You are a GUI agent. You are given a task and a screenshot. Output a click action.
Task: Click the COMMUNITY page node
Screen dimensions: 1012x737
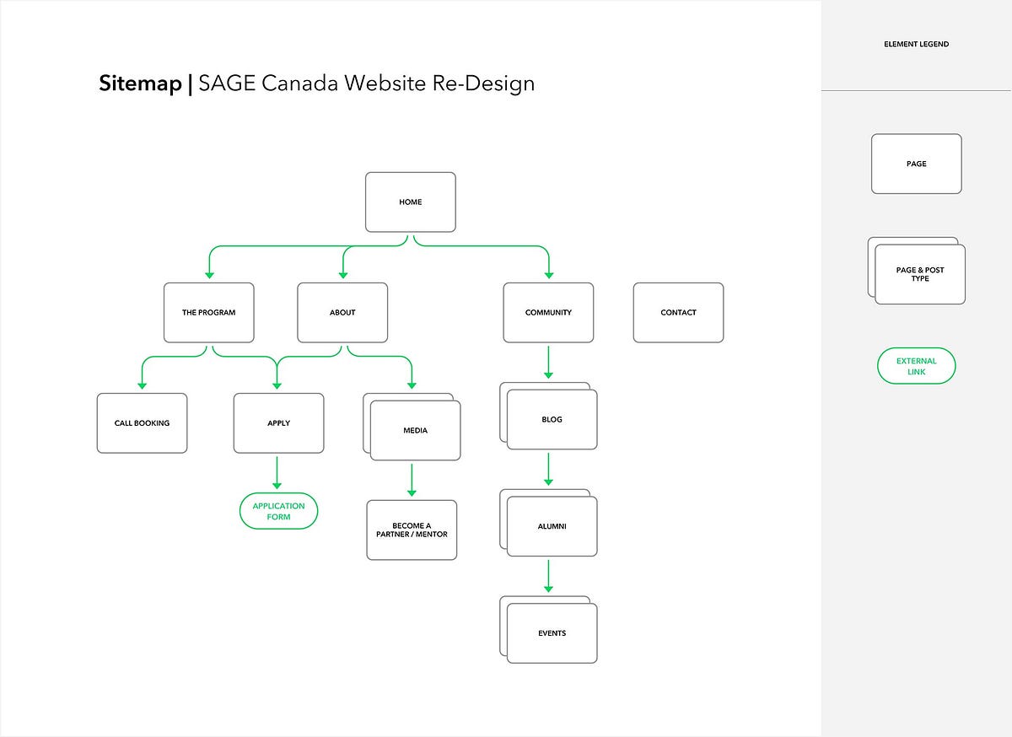548,313
